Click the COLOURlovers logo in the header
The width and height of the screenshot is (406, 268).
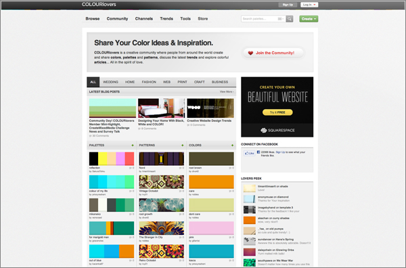pos(99,5)
